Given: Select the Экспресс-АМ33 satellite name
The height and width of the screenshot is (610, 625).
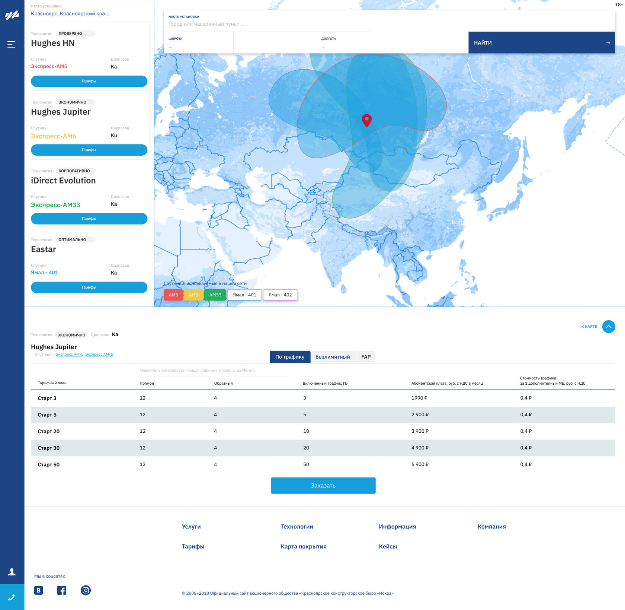Looking at the screenshot, I should pyautogui.click(x=55, y=205).
